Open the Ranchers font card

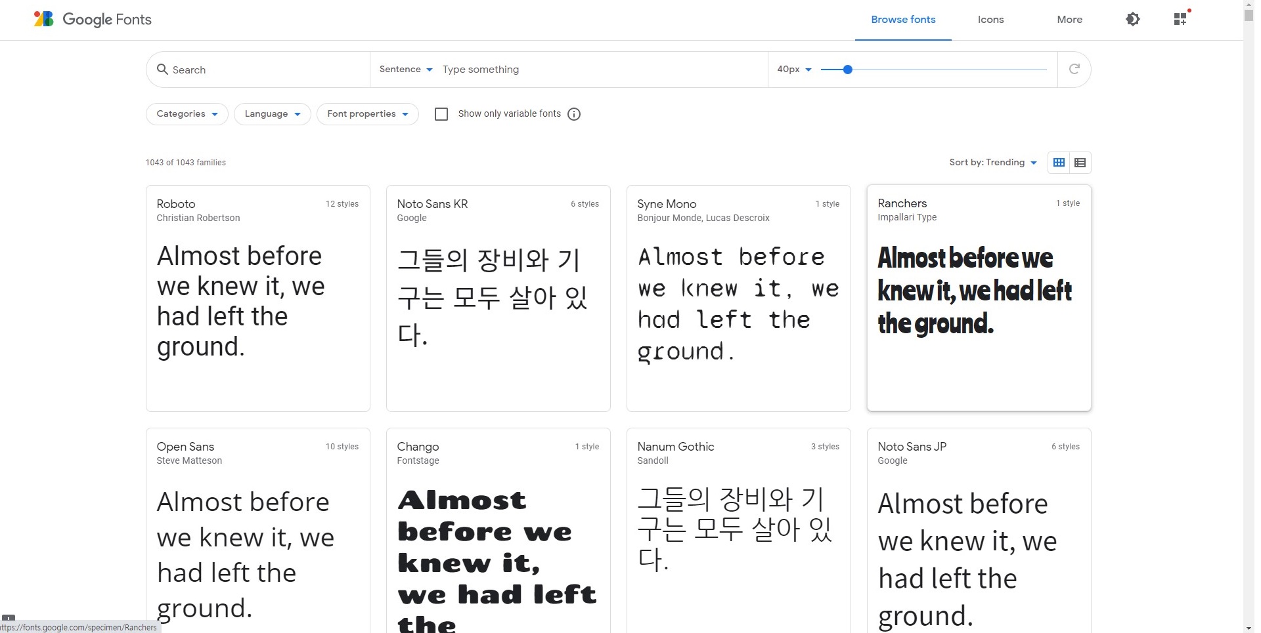pos(979,298)
